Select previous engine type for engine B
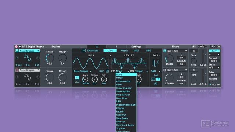The height and width of the screenshot is (132, 235). [17, 77]
